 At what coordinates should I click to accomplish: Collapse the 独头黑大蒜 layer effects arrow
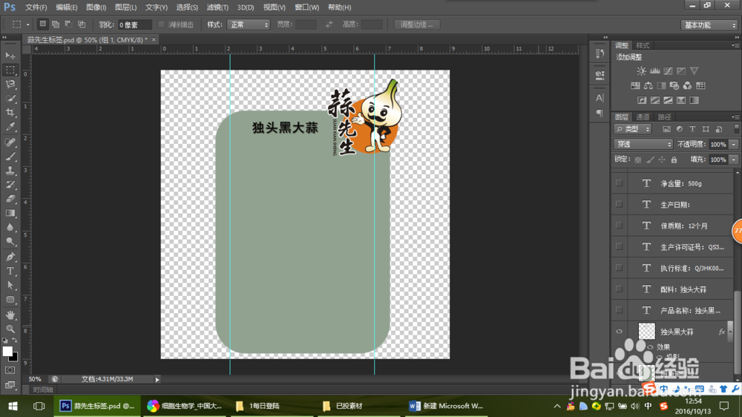729,332
